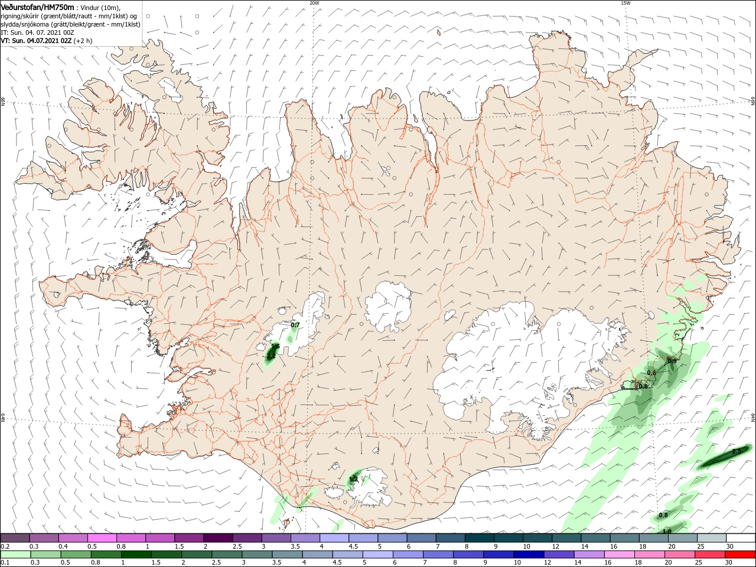Screen dimensions: 756x567
Task: Click the bright red 30 rain legend swatch
Action: pyautogui.click(x=741, y=555)
